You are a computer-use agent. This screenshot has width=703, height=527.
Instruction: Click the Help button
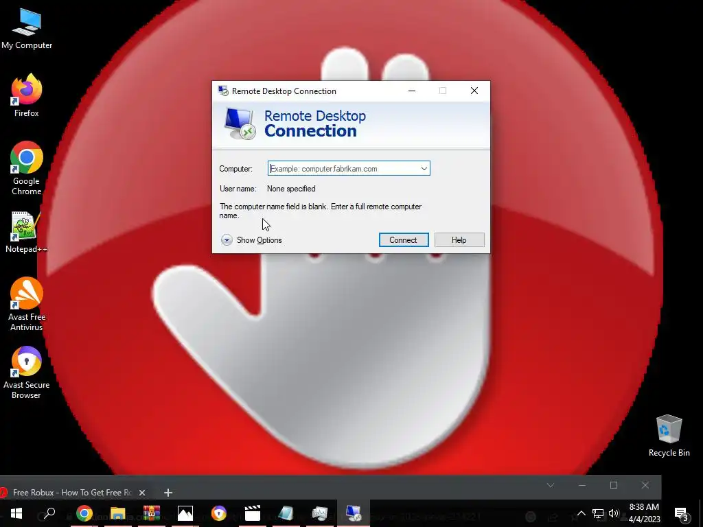(x=459, y=239)
